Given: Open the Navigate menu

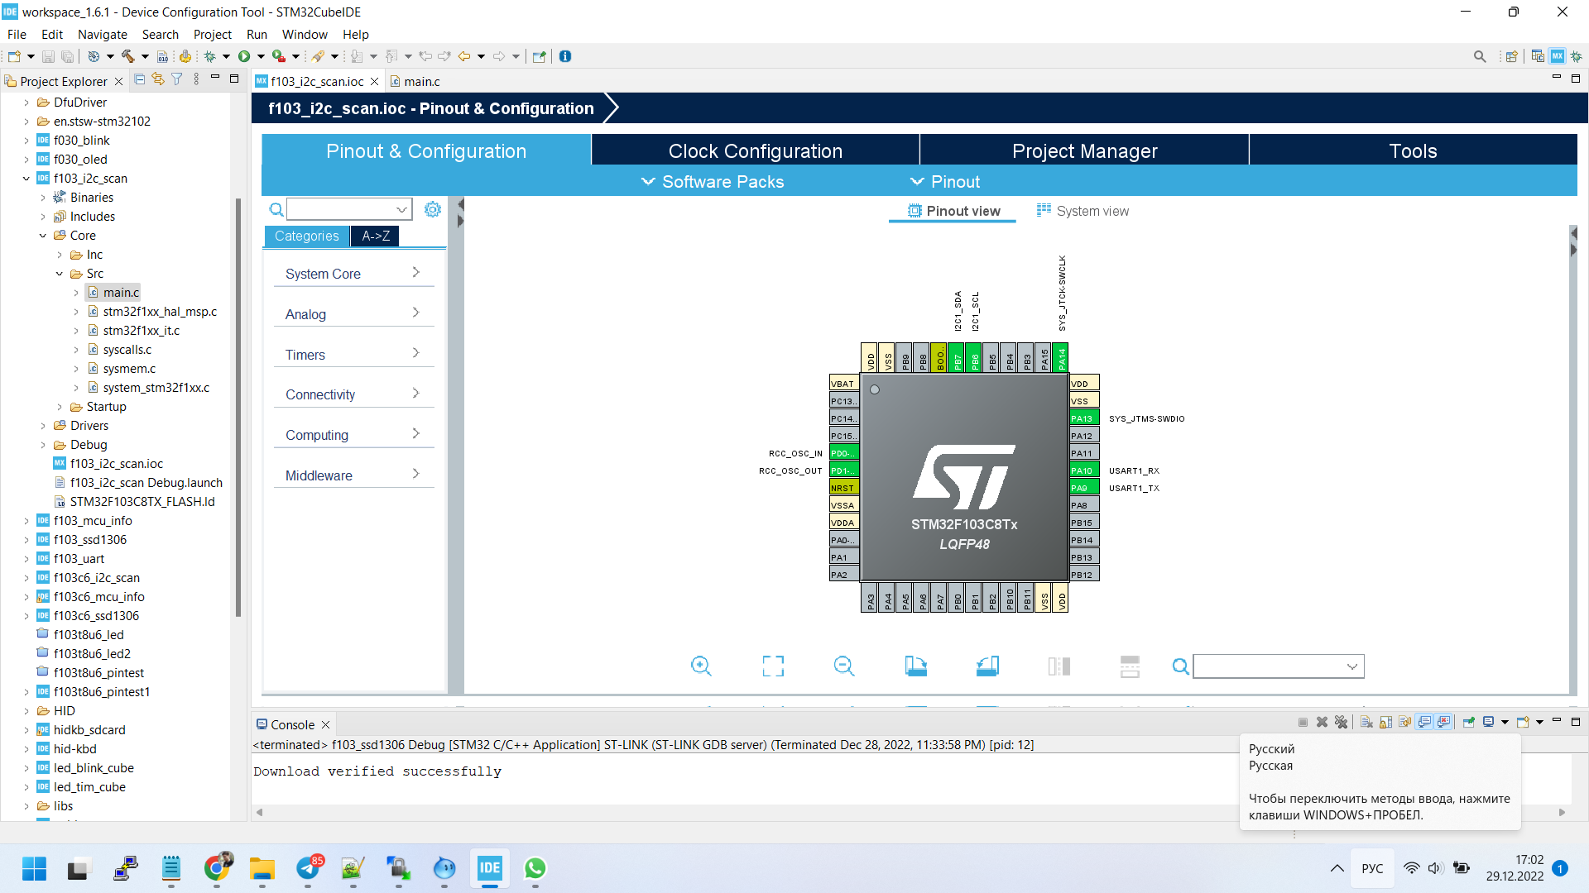Looking at the screenshot, I should click(x=103, y=35).
